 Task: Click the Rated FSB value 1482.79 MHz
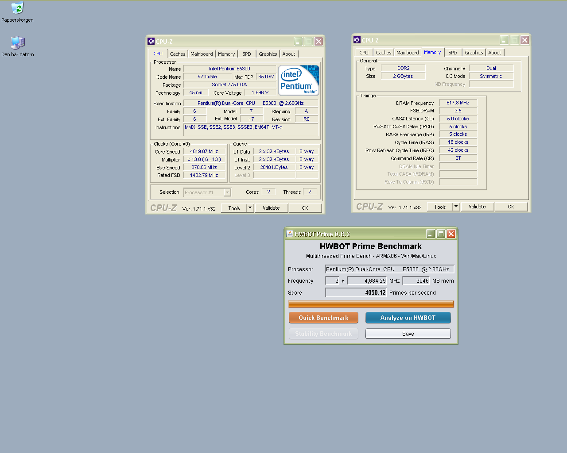tap(204, 175)
